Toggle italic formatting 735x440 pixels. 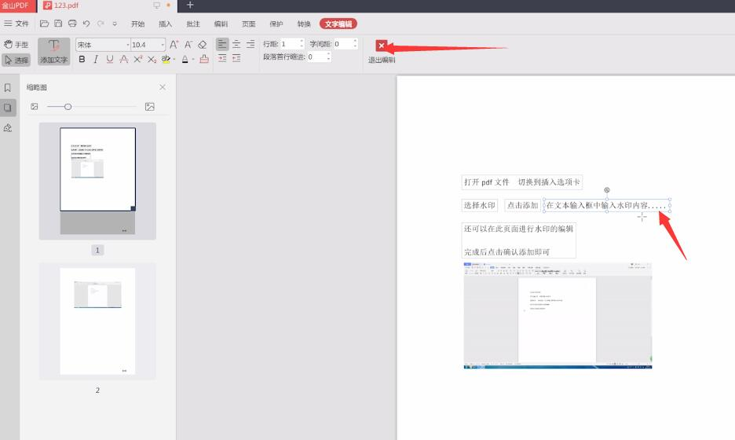[x=96, y=59]
